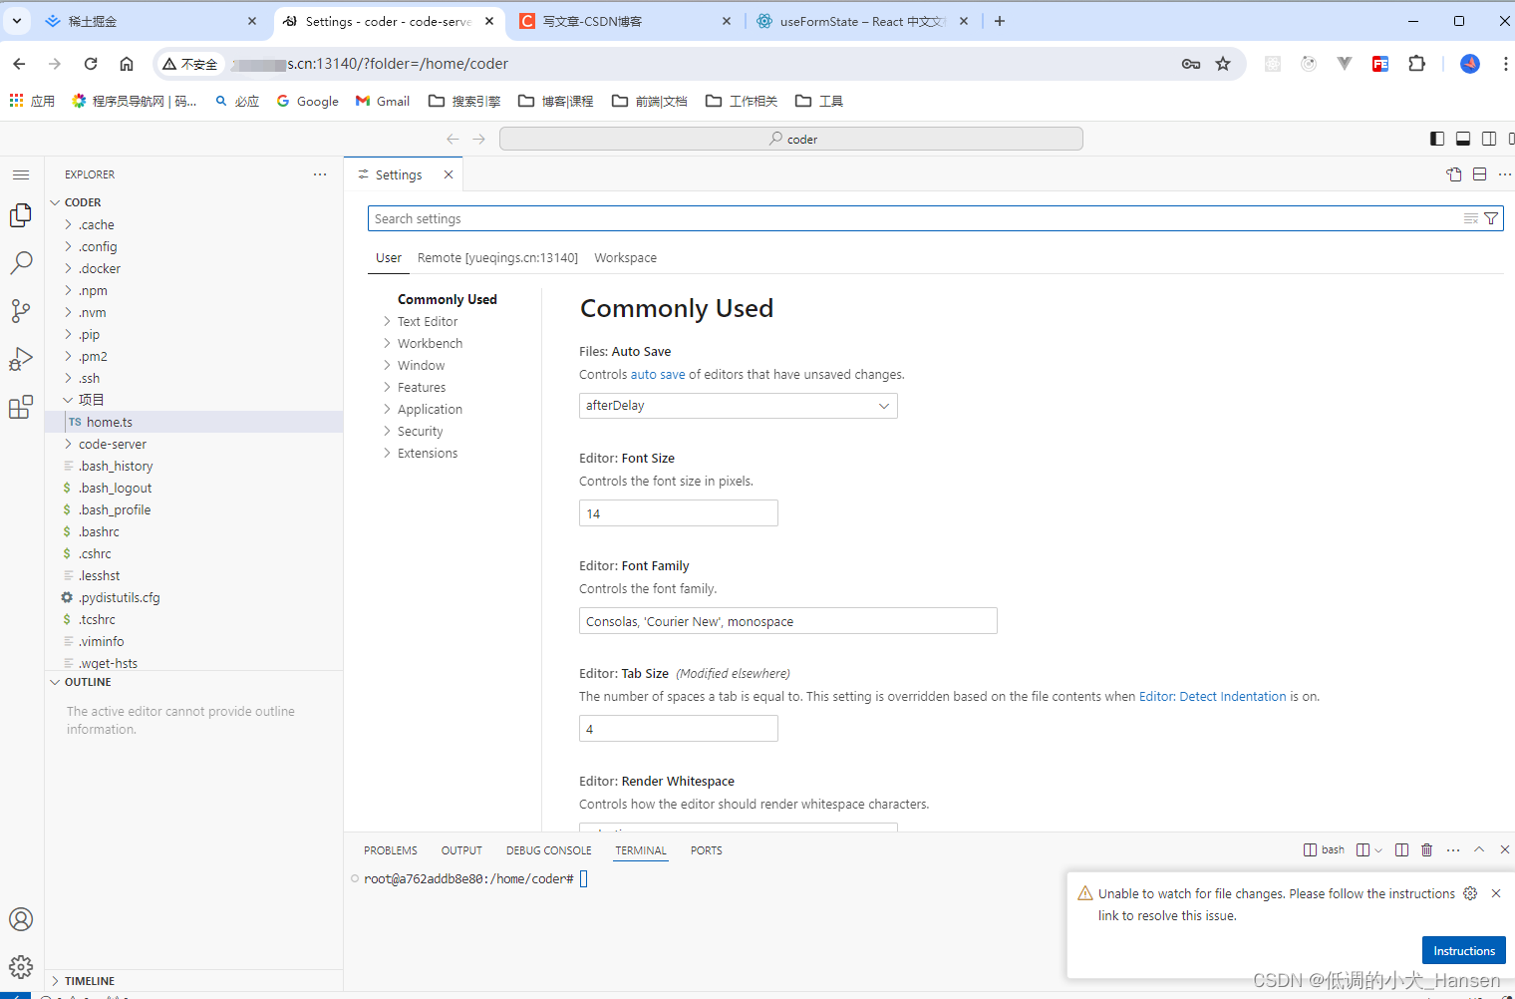Click the Instructions button in the notification

pyautogui.click(x=1463, y=950)
